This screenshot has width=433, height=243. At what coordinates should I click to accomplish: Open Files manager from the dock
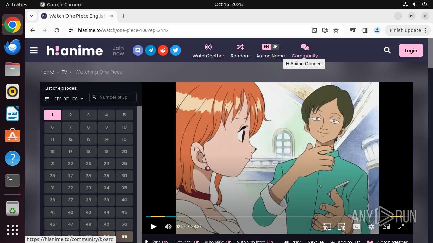tap(13, 69)
